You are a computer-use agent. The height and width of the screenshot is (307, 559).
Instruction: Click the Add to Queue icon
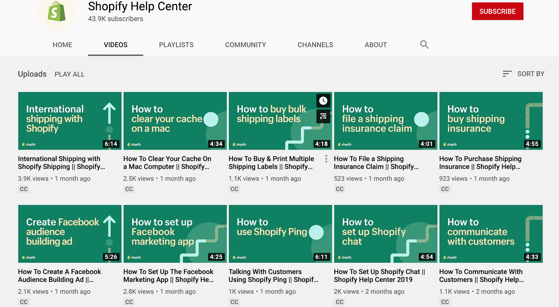coord(323,116)
